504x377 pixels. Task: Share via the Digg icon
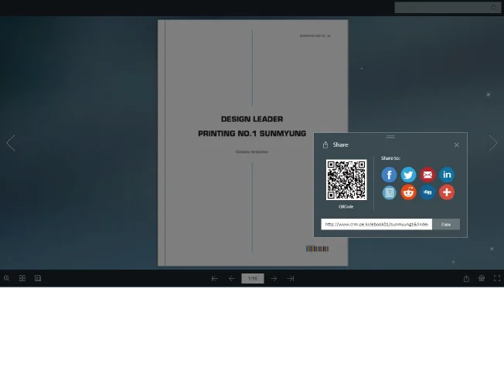coord(427,192)
